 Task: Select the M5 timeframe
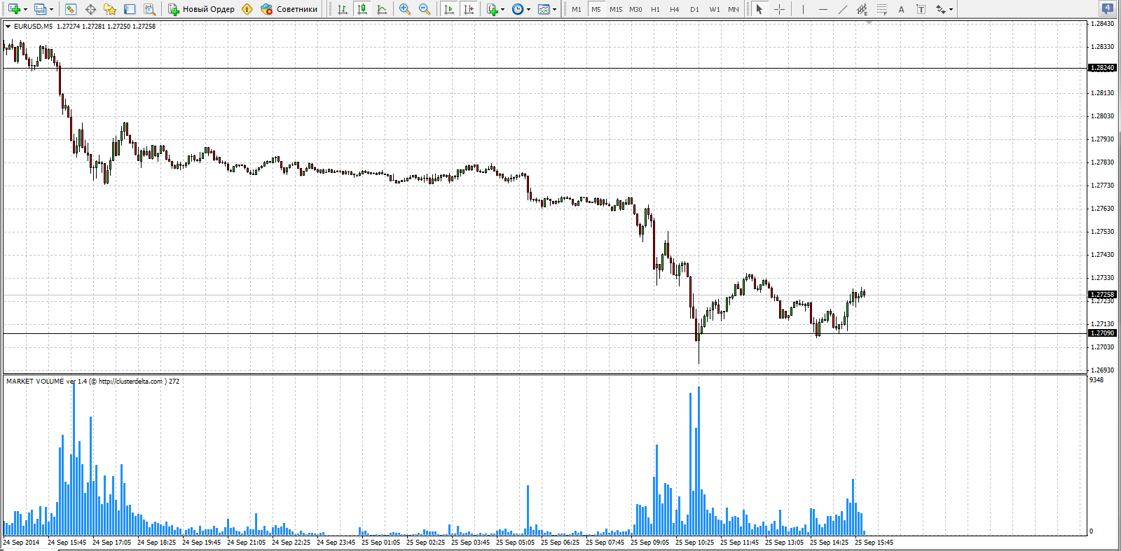596,9
